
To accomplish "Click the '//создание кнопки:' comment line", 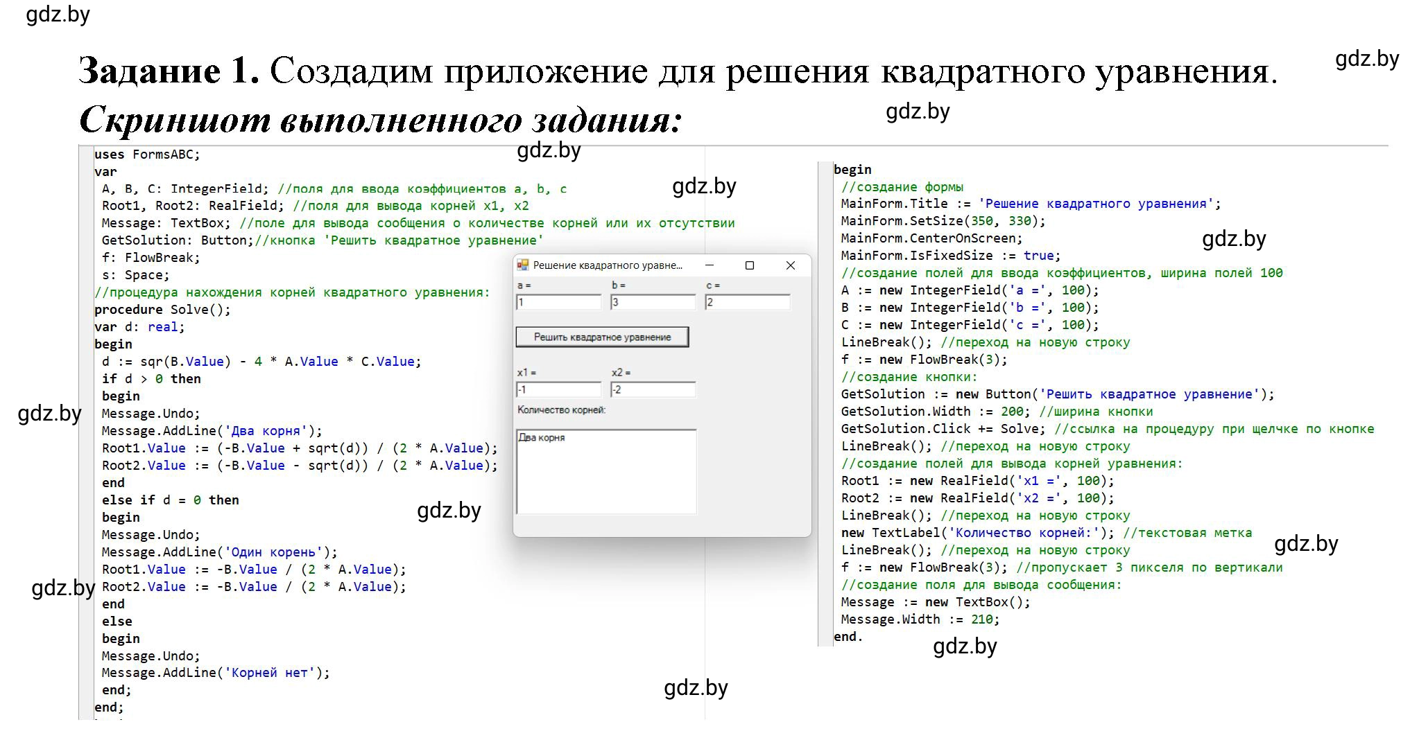I will click(909, 377).
